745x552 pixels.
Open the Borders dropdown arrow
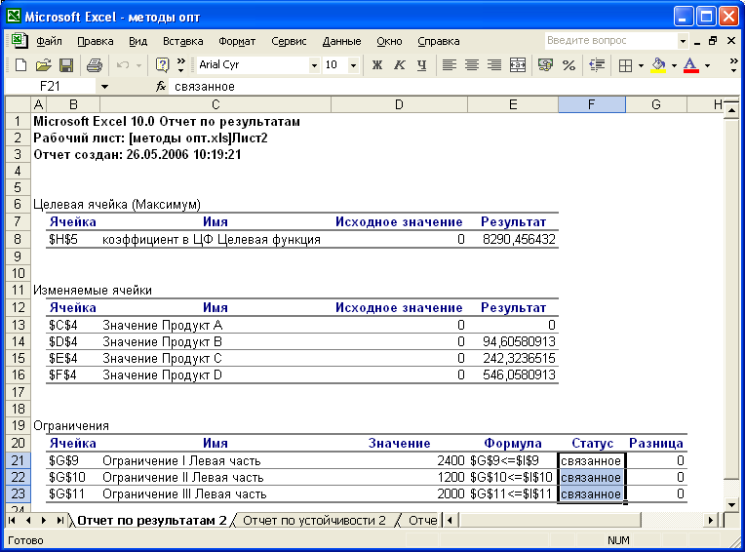pyautogui.click(x=641, y=65)
